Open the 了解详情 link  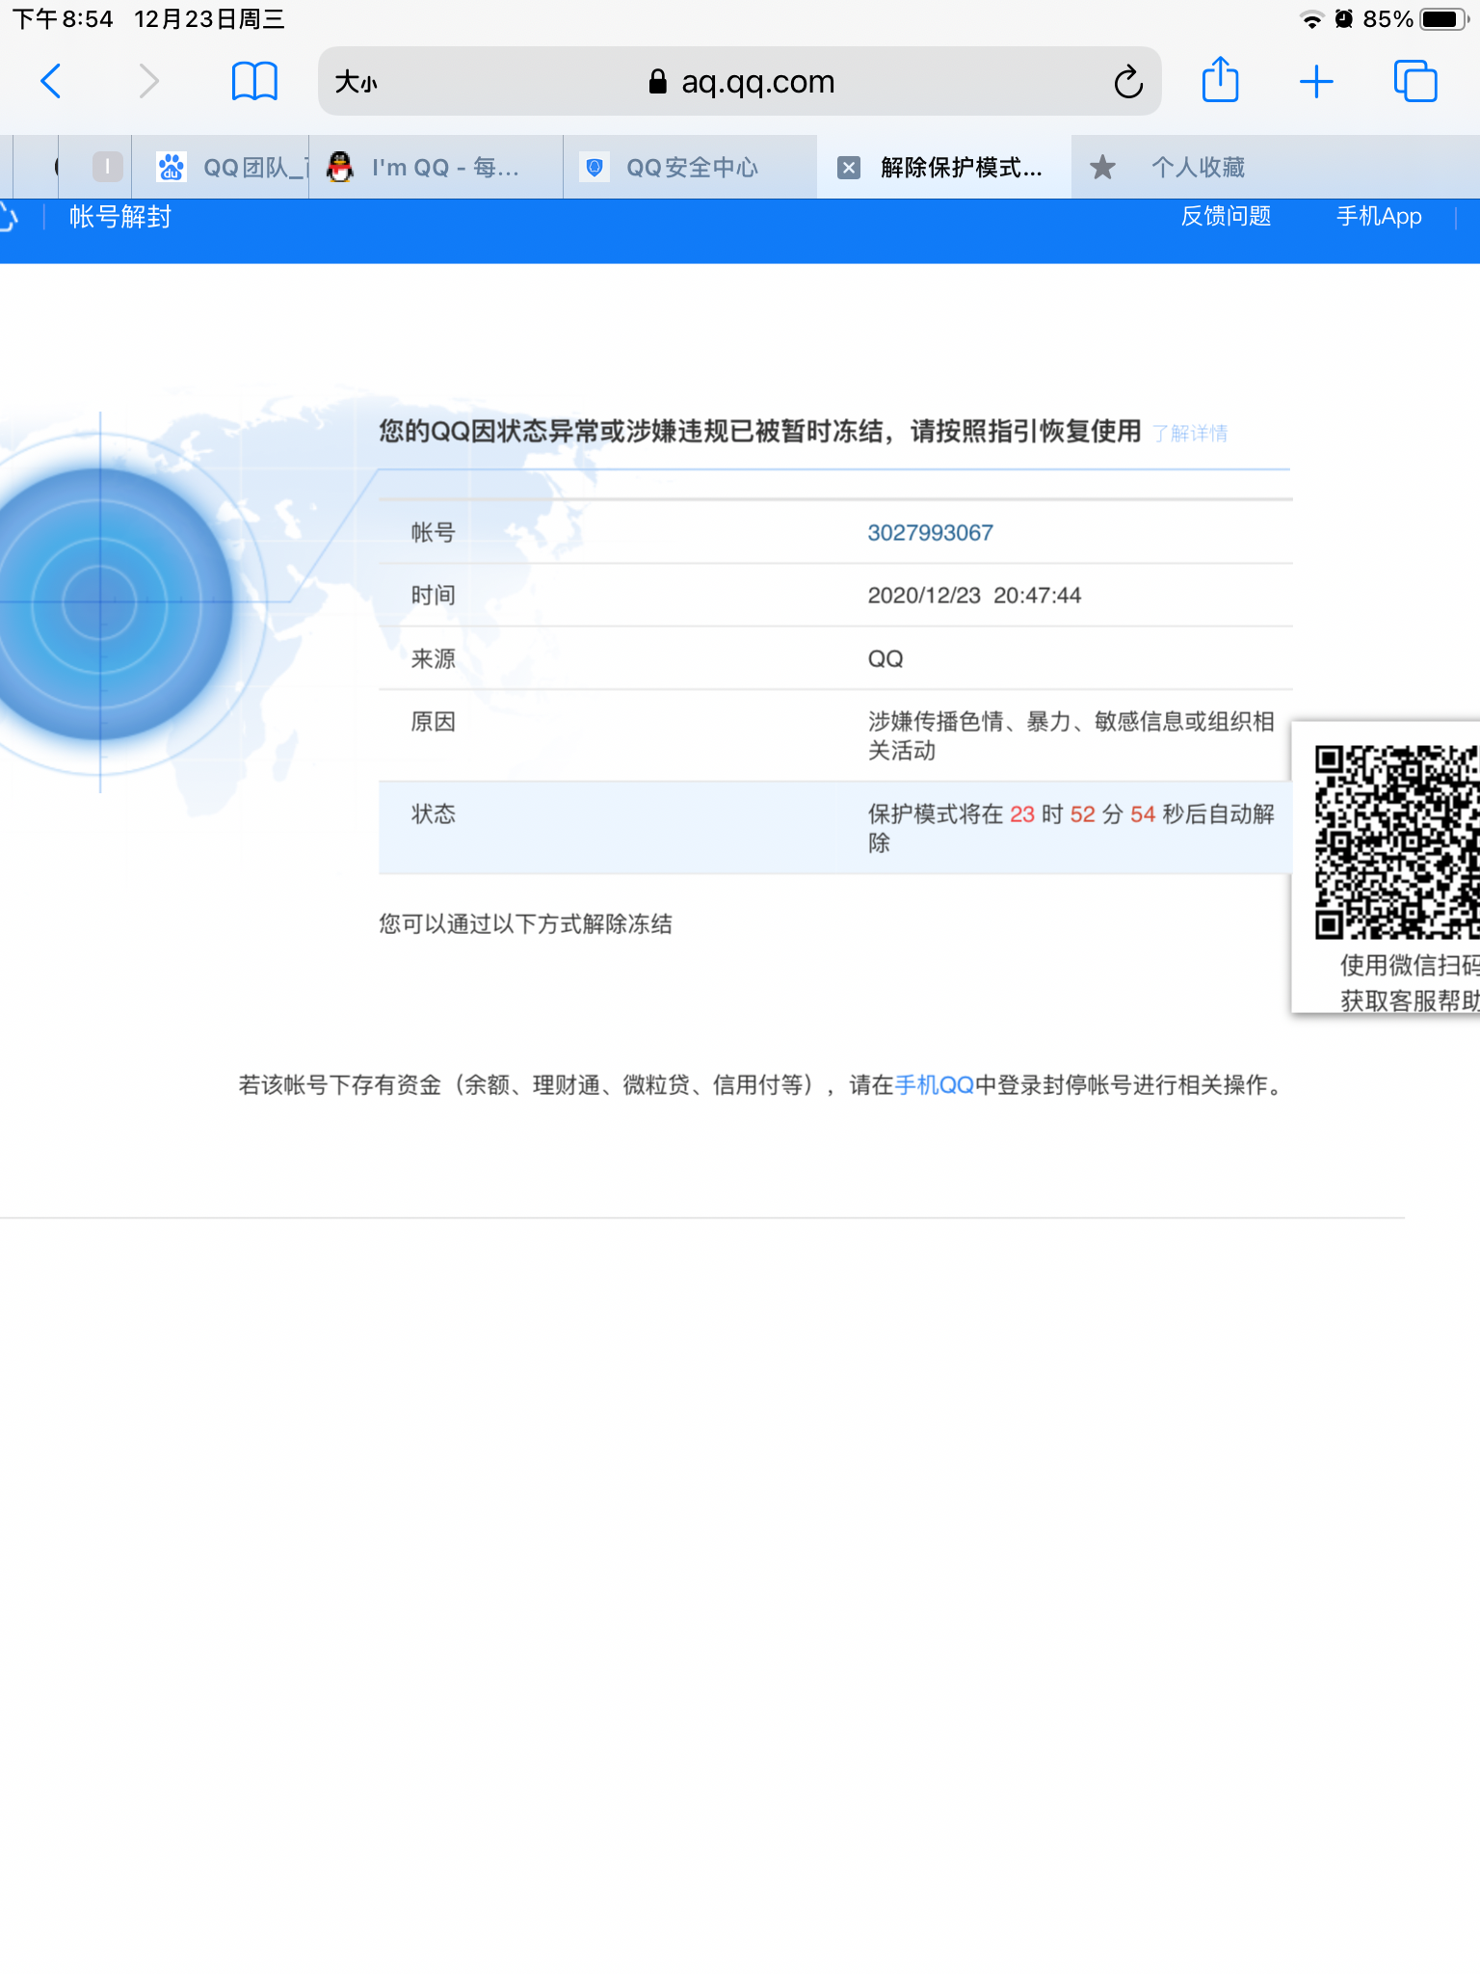(1190, 434)
